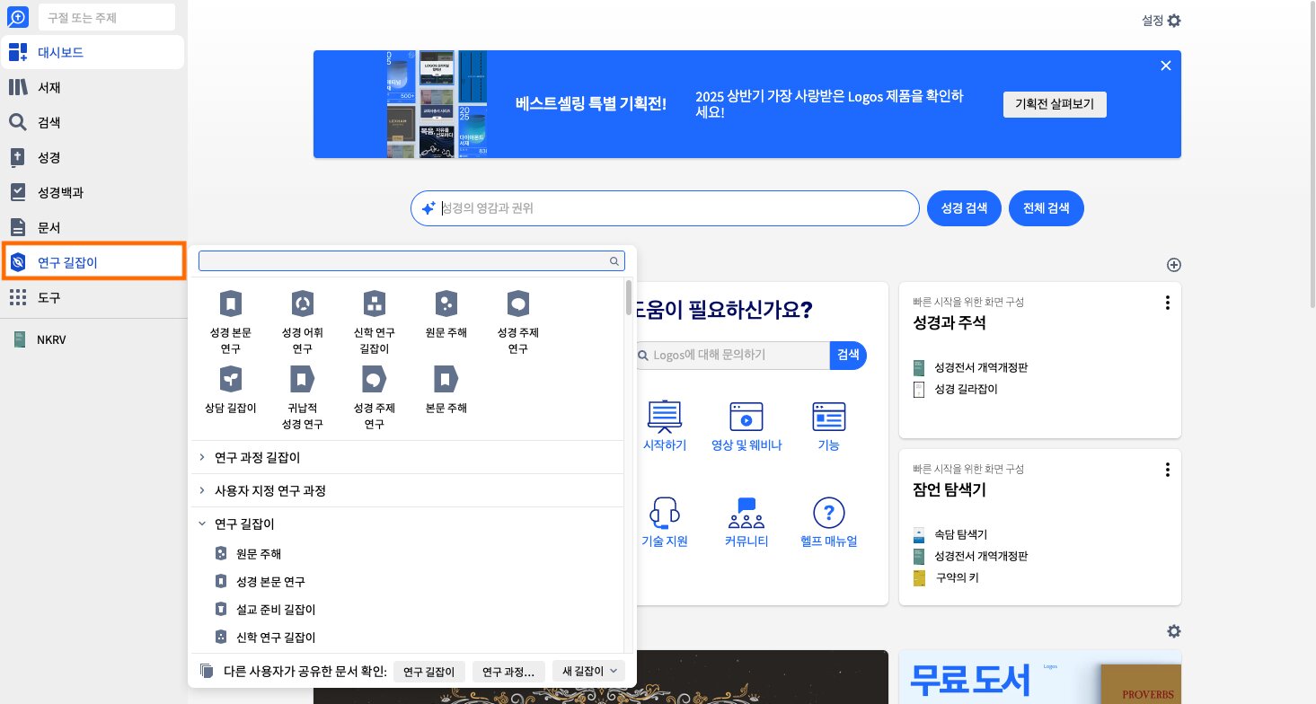1316x704 pixels.
Task: Expand the 연구 과정 길잡이 section
Action: point(409,457)
